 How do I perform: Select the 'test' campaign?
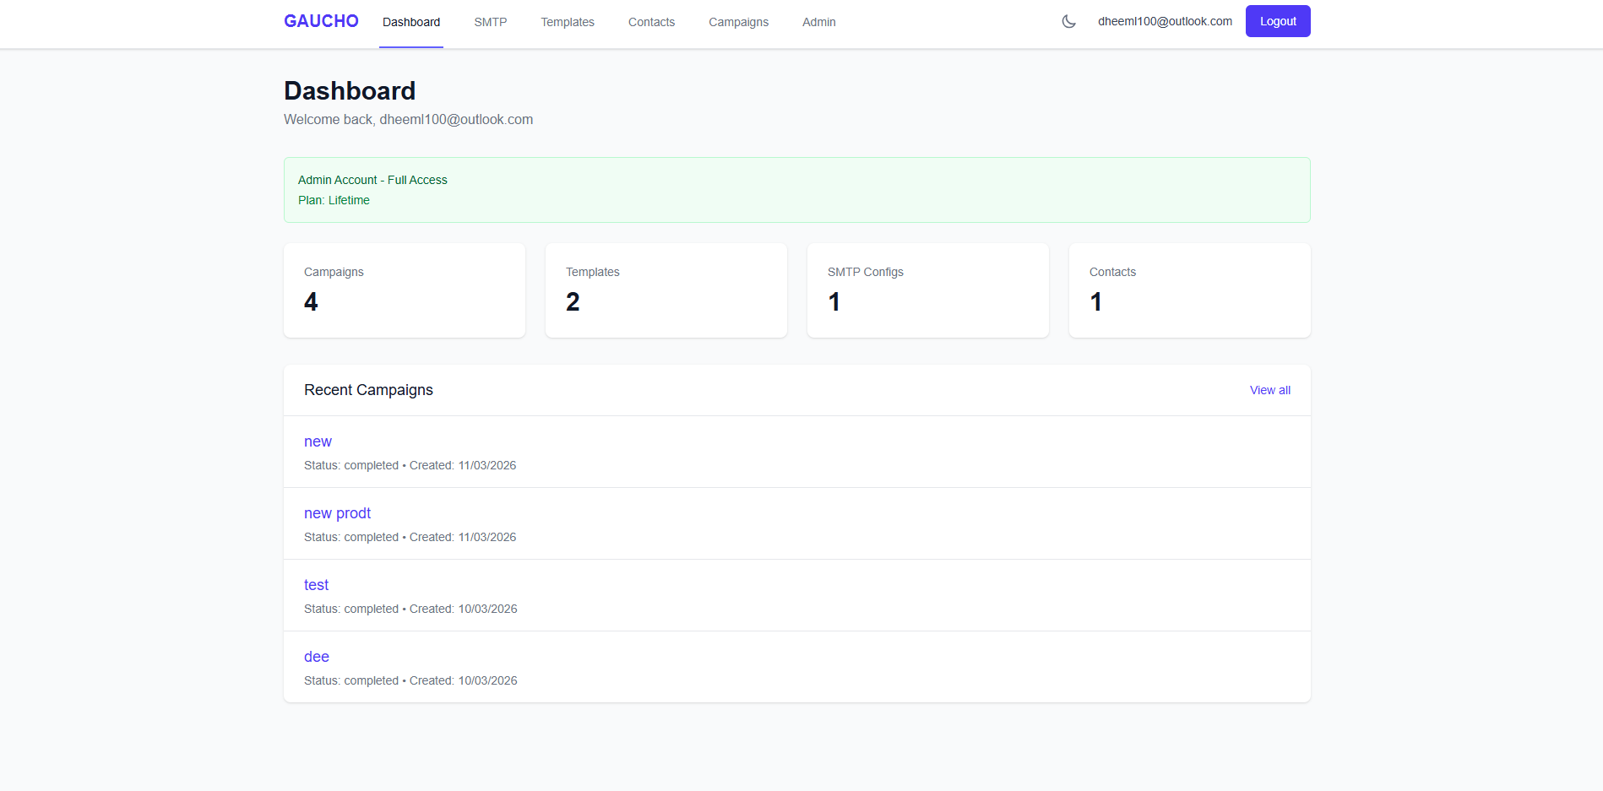pyautogui.click(x=316, y=584)
